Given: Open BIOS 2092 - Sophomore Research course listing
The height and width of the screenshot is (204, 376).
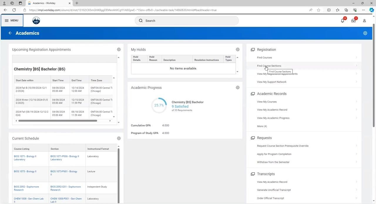Looking at the screenshot, I should (x=26, y=188).
